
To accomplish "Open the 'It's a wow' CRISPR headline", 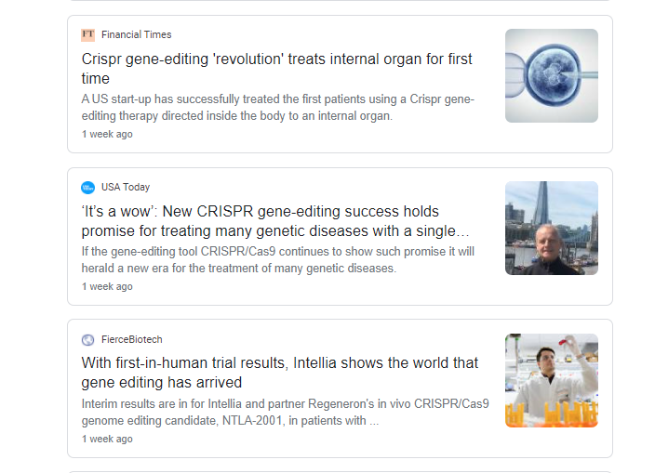I will pyautogui.click(x=275, y=221).
